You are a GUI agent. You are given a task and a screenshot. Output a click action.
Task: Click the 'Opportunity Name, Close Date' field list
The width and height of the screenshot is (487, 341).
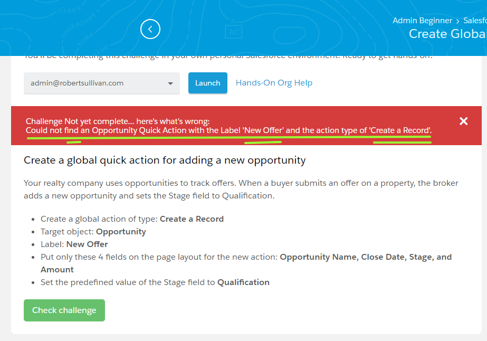point(365,257)
